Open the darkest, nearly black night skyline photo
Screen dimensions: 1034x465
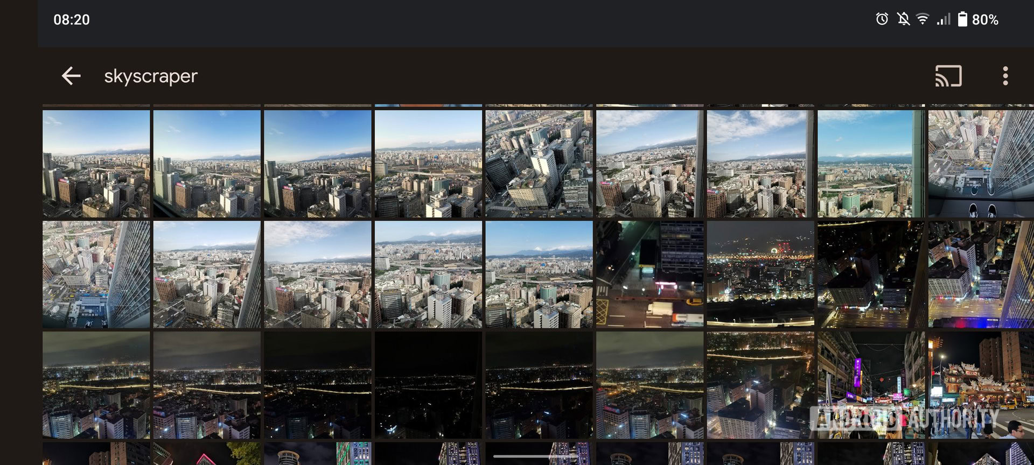click(428, 385)
